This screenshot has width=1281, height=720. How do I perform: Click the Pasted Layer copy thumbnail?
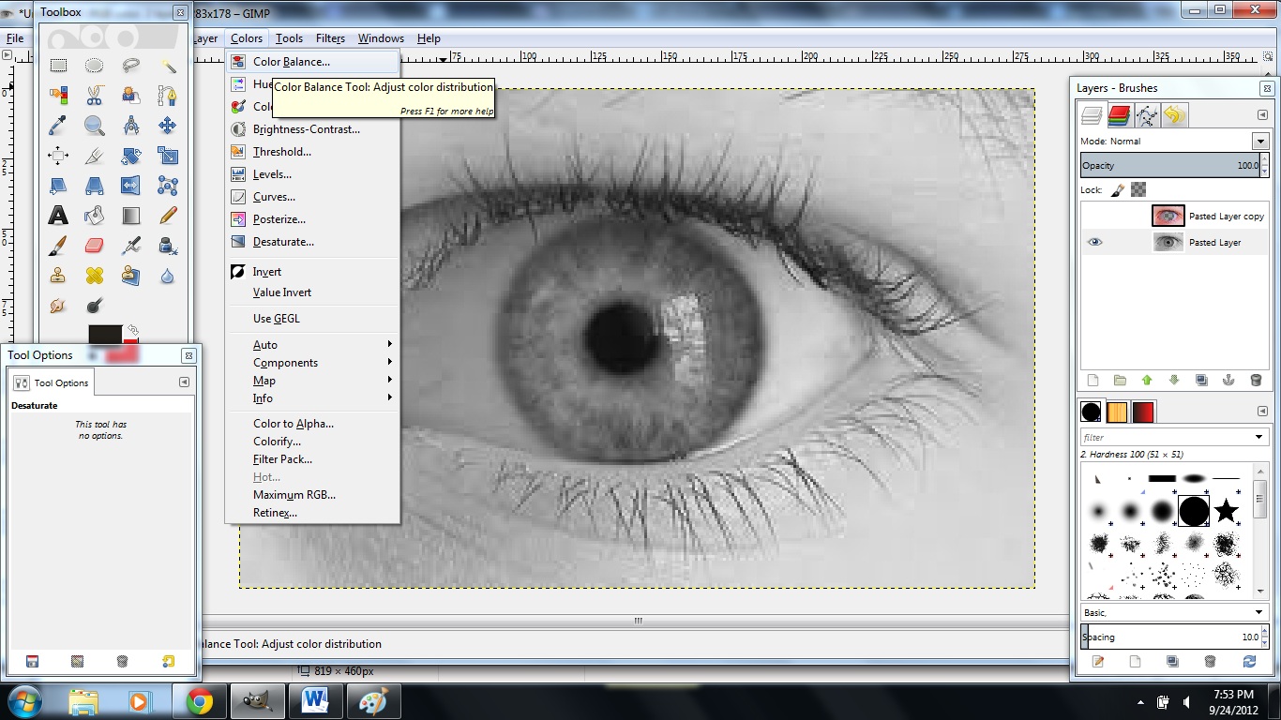pos(1168,216)
